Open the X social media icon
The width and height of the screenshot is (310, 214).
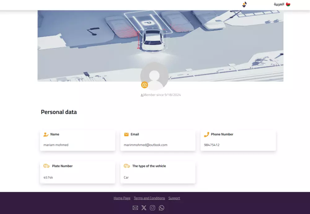click(144, 208)
